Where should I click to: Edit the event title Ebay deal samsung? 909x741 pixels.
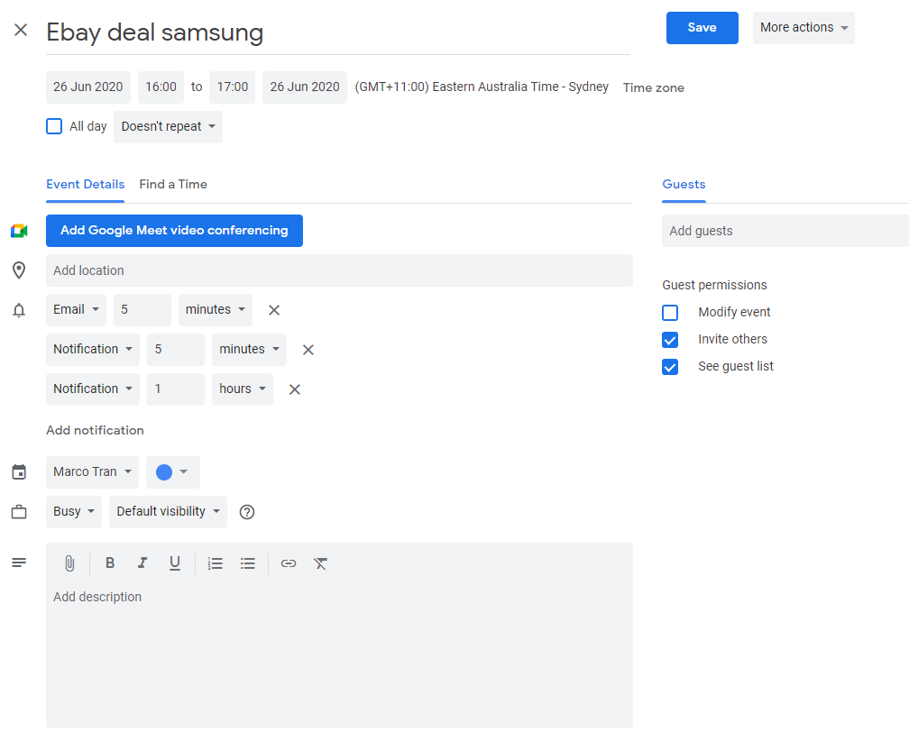coord(338,33)
